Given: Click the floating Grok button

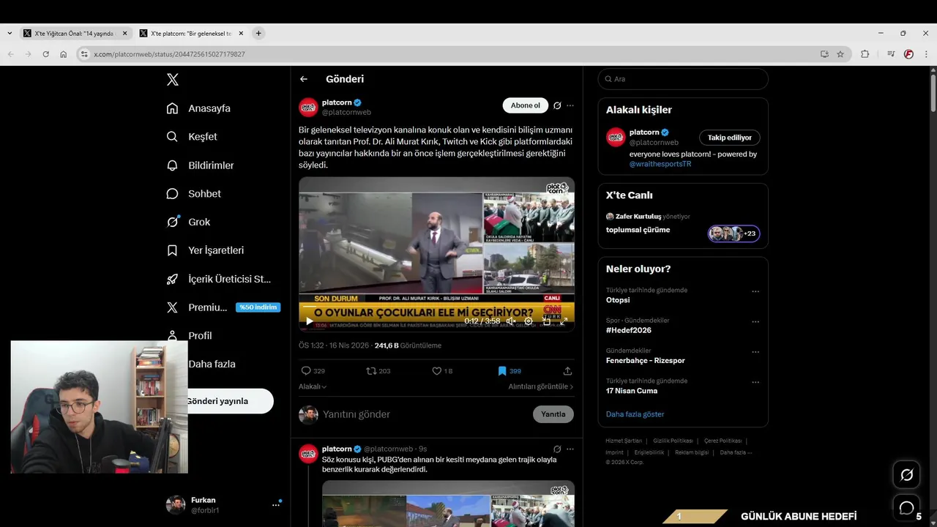Looking at the screenshot, I should [x=906, y=475].
